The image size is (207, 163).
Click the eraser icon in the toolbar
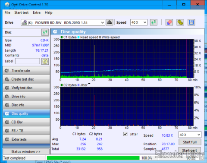pos(169,22)
